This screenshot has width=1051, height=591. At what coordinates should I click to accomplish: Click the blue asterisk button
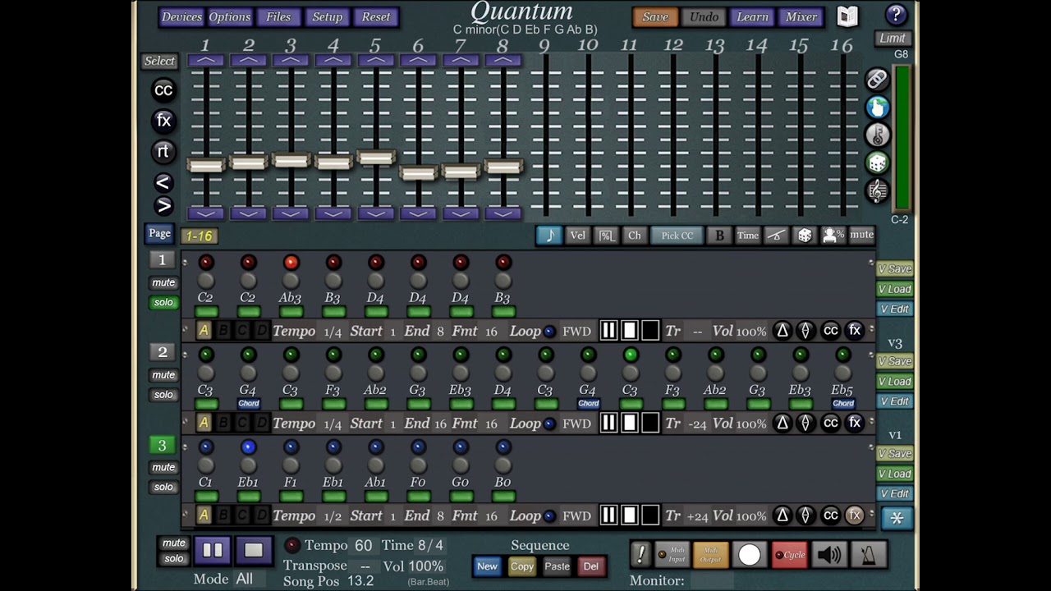[x=897, y=518]
